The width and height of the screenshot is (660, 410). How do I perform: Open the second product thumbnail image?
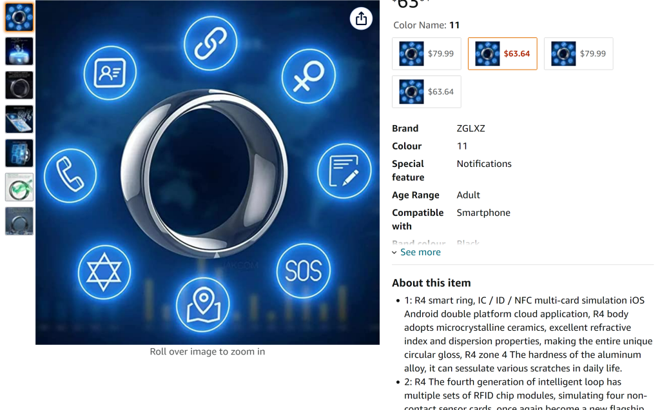19,51
